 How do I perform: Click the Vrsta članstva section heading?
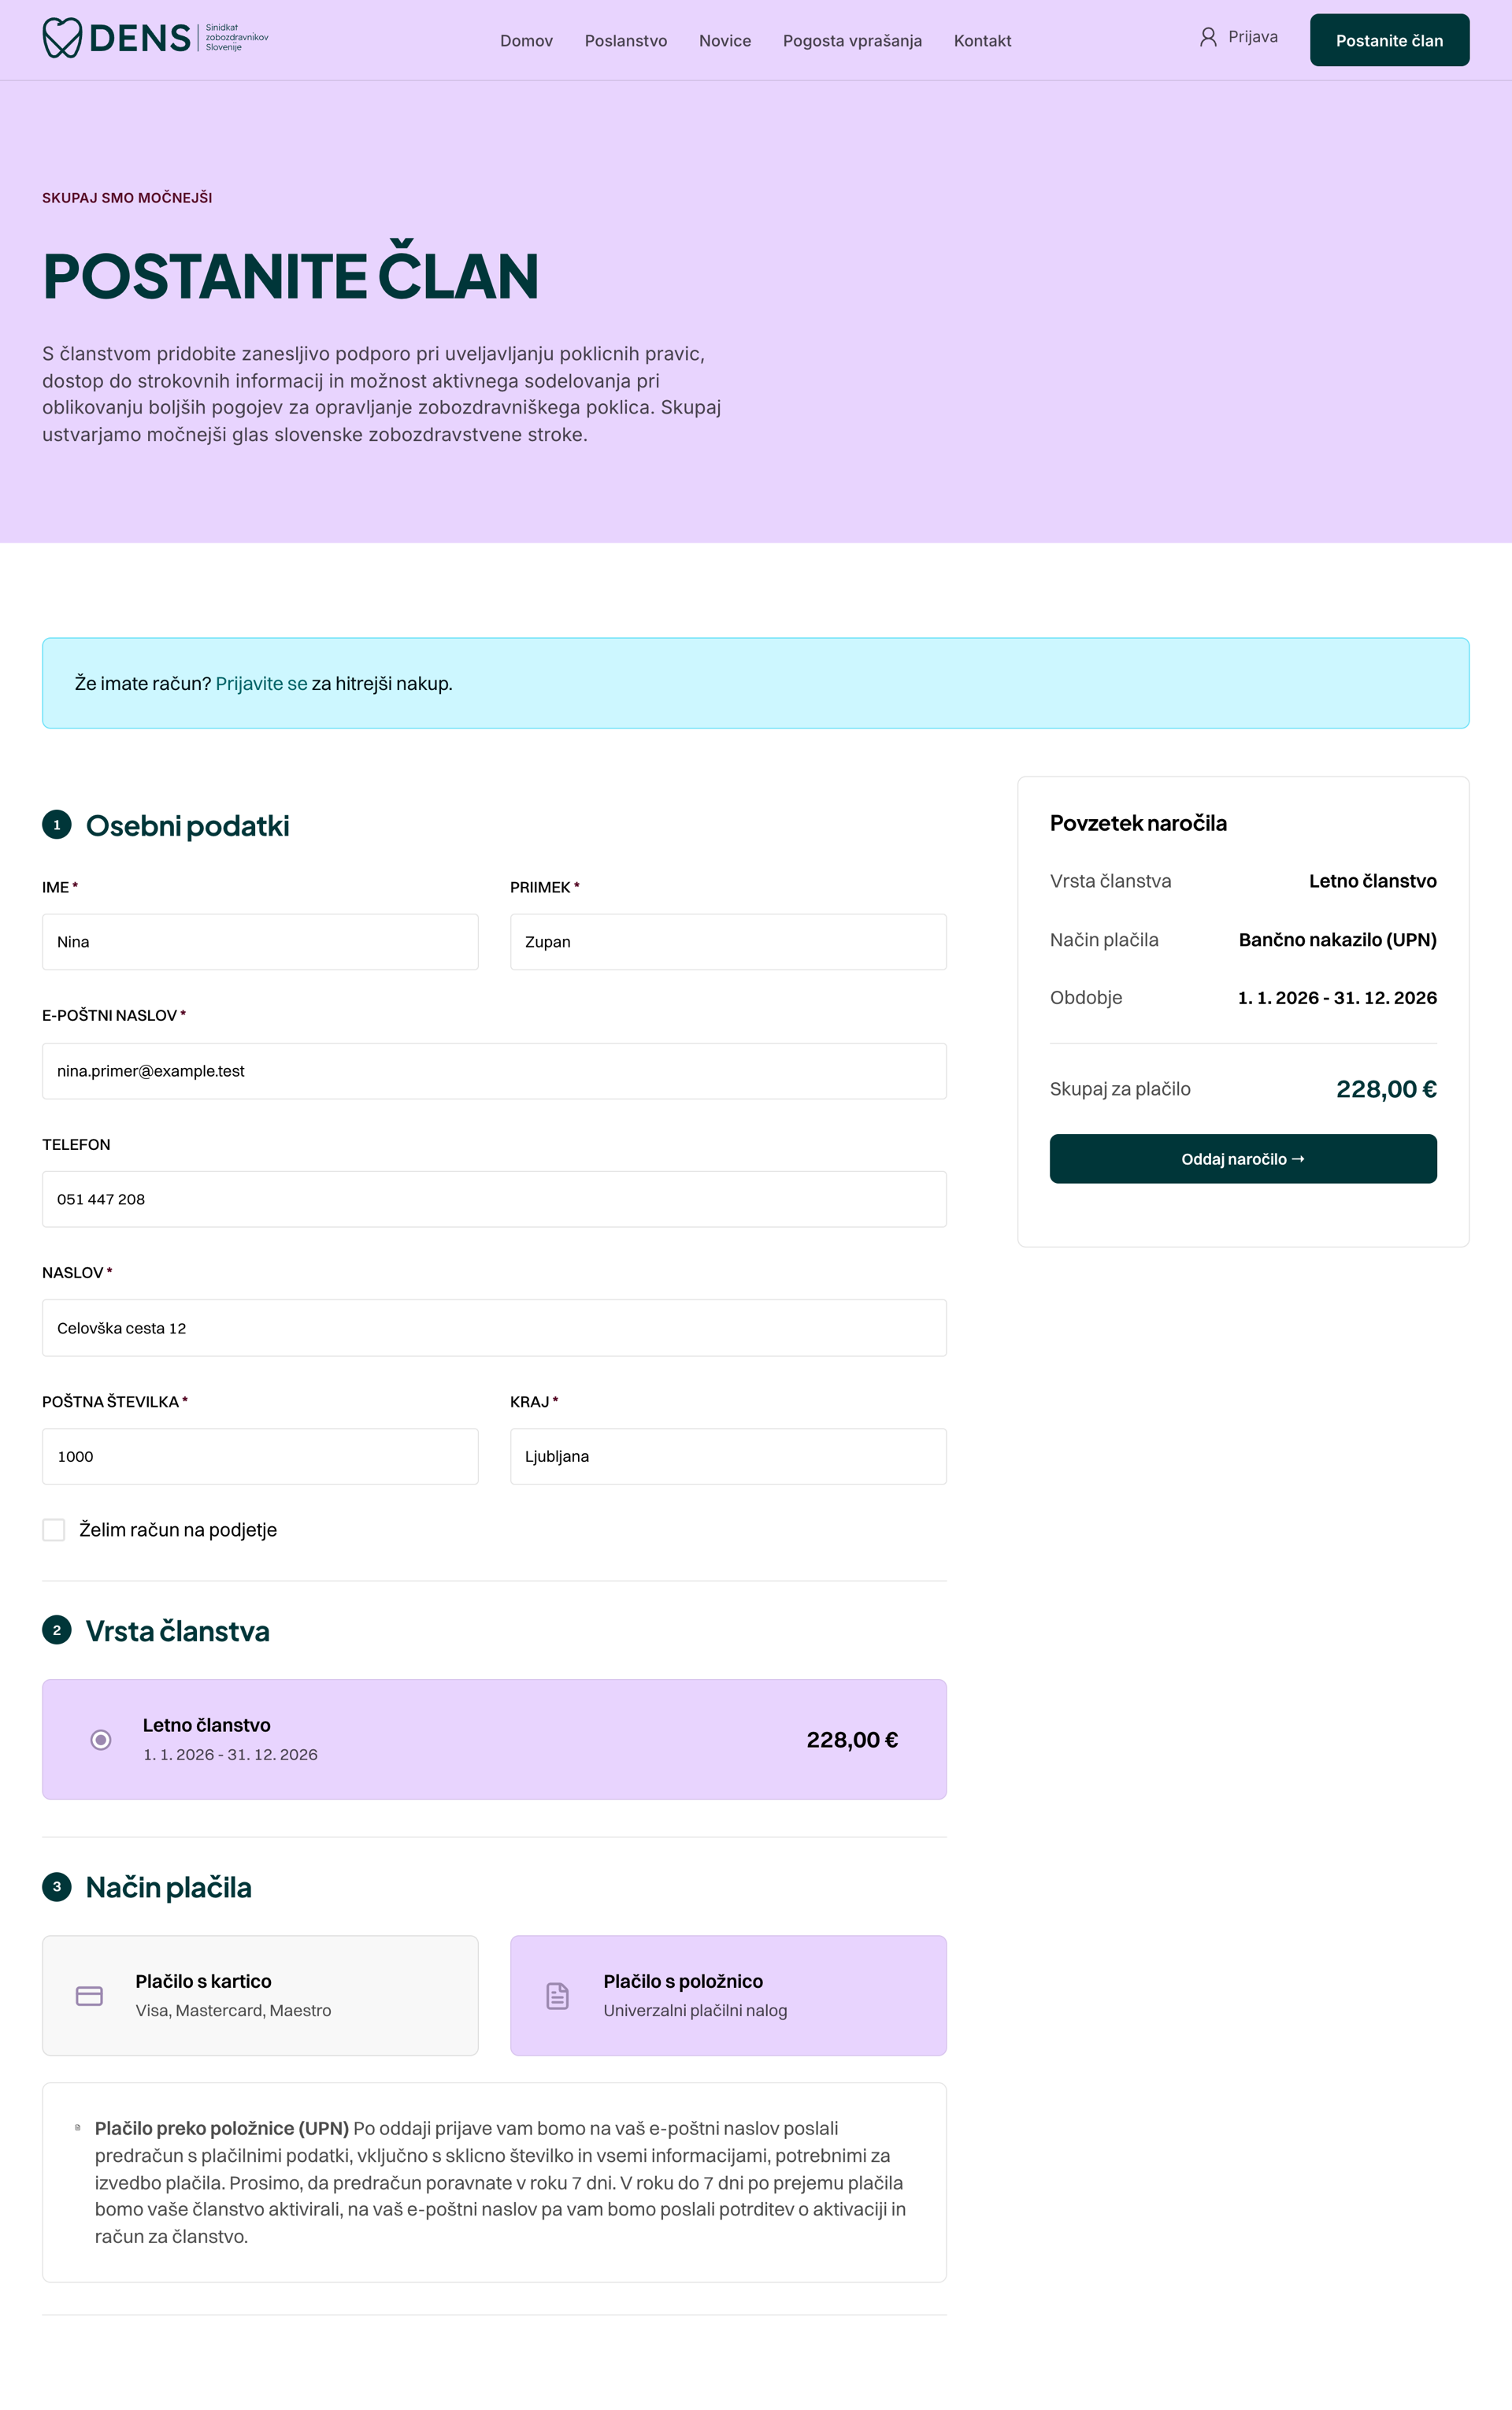[177, 1631]
